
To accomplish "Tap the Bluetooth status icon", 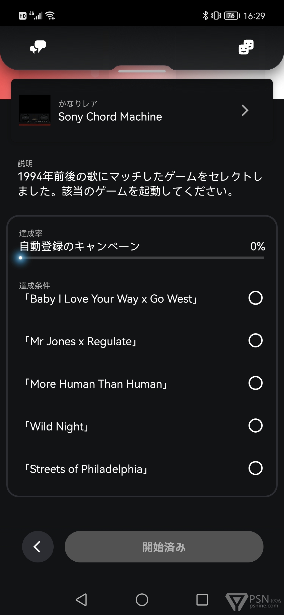I will (x=205, y=16).
